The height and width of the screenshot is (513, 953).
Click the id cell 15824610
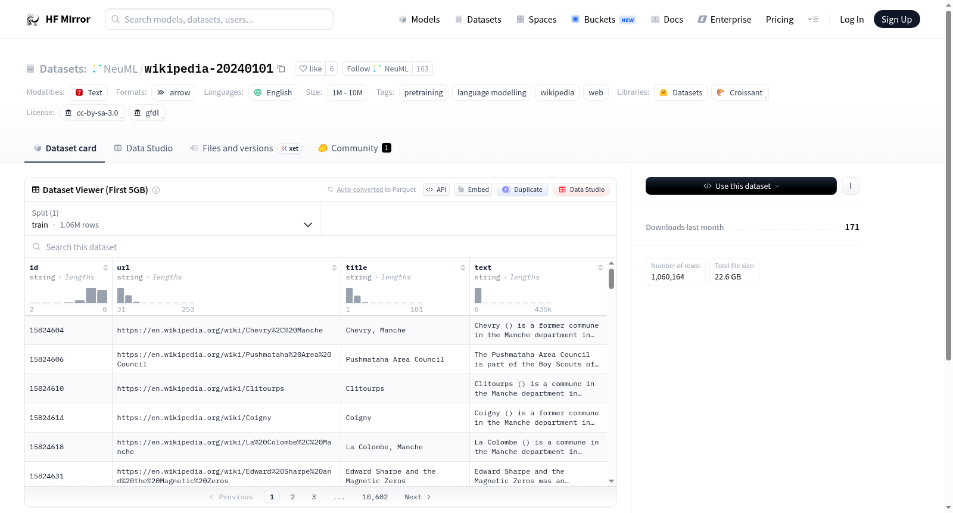[68, 388]
